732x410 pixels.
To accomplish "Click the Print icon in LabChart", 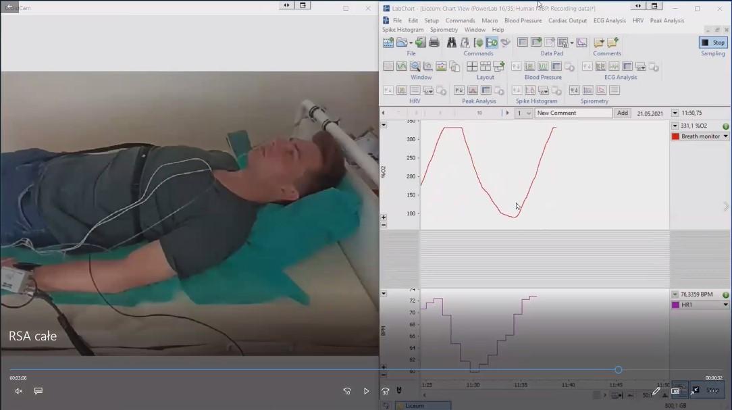I will [434, 43].
